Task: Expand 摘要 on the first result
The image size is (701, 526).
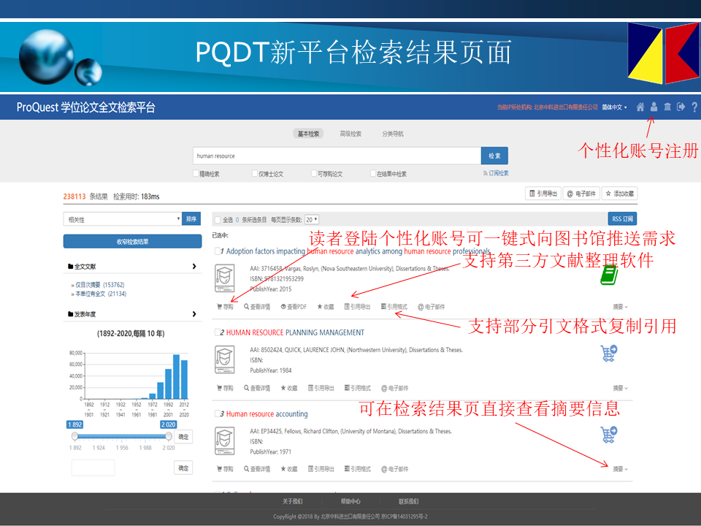Action: [620, 307]
